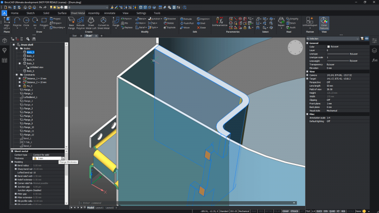Collapse the General properties section
The width and height of the screenshot is (379, 213).
pos(307,43)
